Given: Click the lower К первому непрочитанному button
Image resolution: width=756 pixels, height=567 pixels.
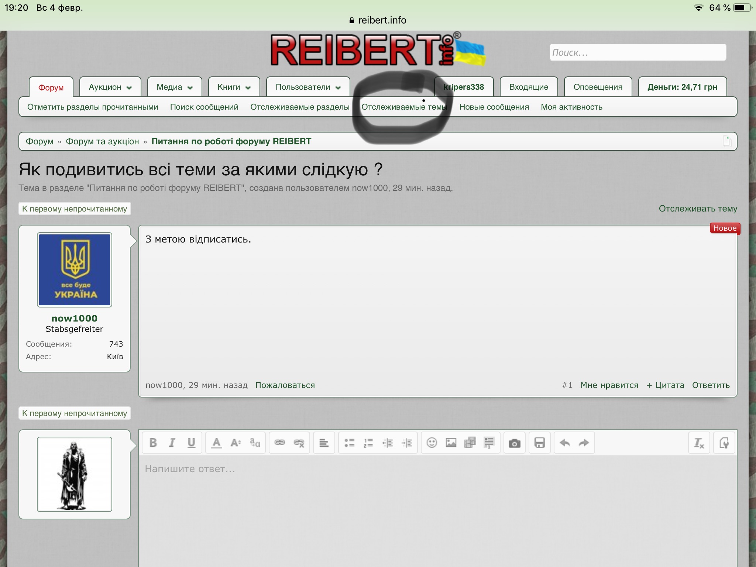Looking at the screenshot, I should (75, 413).
